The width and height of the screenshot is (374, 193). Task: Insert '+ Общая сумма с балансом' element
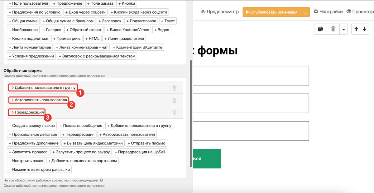click(x=67, y=21)
